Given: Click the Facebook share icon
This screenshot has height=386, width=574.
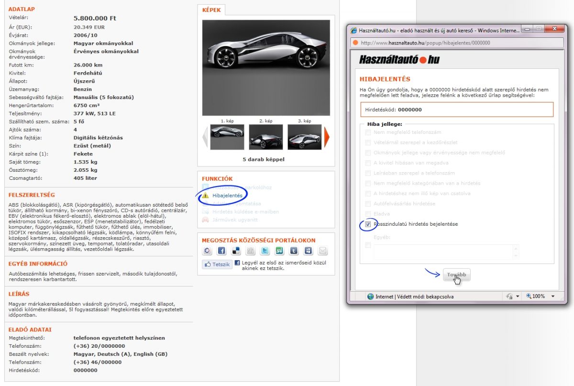Looking at the screenshot, I should click(x=221, y=250).
